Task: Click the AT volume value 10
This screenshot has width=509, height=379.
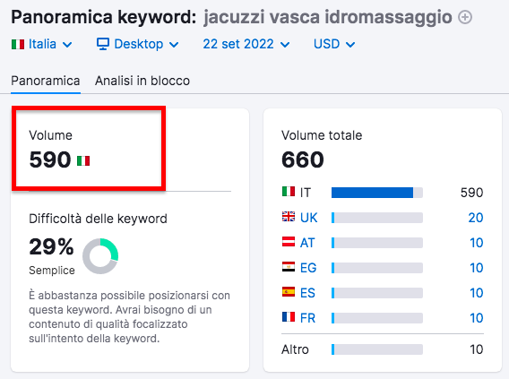Action: (x=476, y=243)
